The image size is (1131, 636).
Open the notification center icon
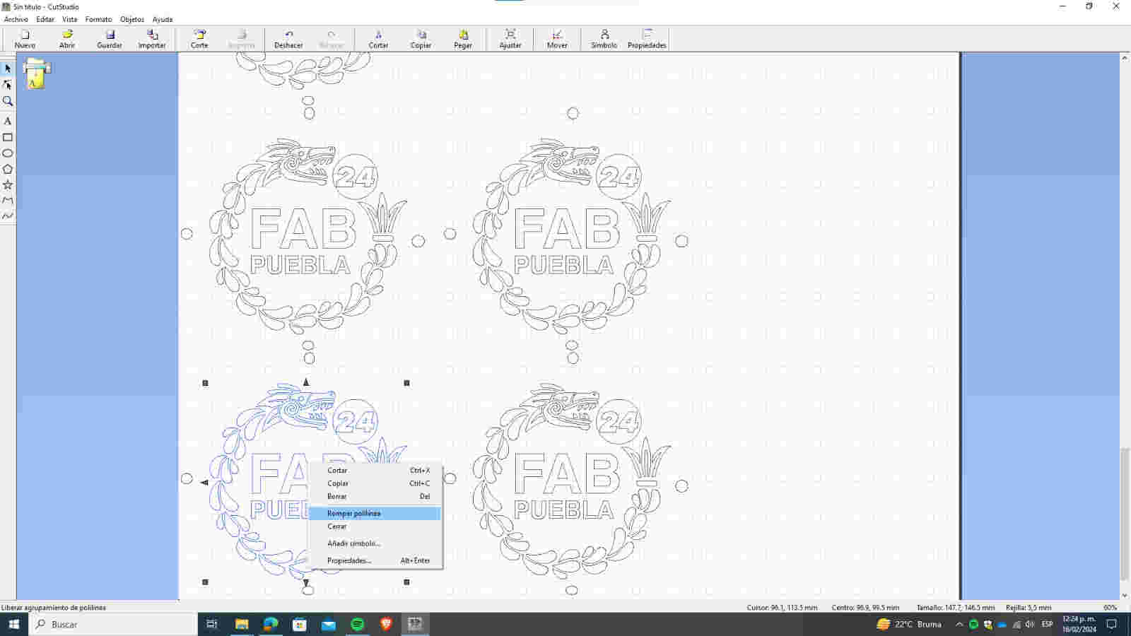click(x=1112, y=624)
